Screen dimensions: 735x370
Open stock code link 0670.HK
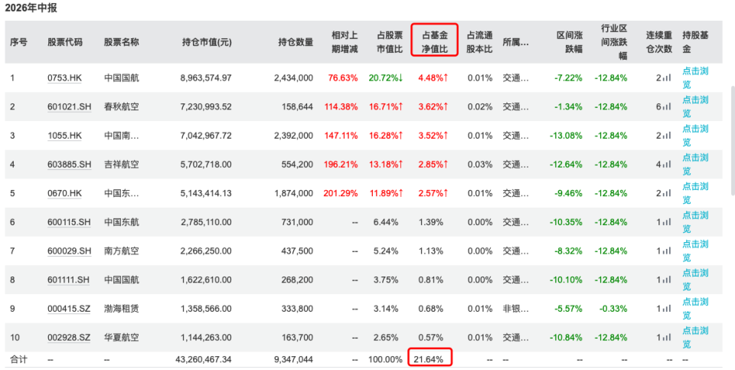64,193
